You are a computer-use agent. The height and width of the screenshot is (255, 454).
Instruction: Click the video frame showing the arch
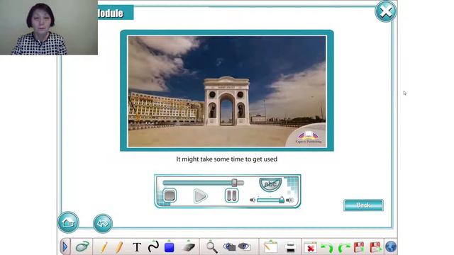click(x=227, y=91)
